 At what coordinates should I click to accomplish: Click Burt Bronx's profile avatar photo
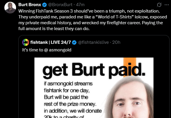point(10,8)
